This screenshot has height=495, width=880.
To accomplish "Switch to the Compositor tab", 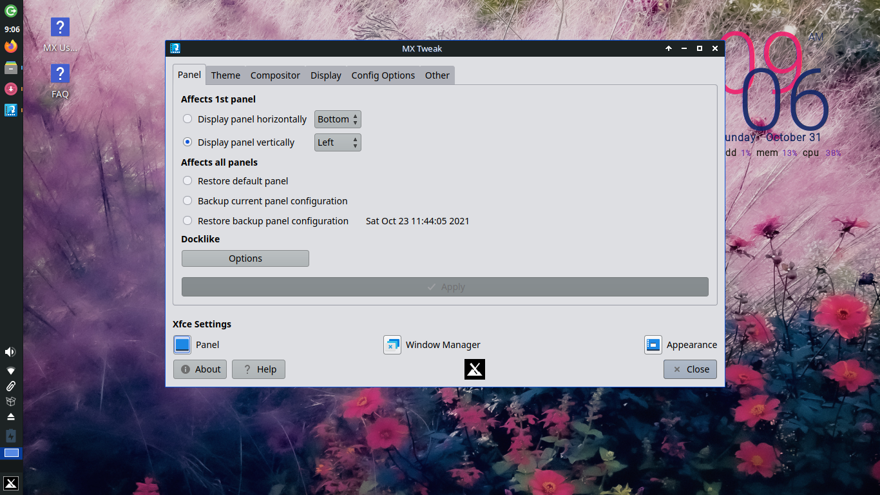I will pyautogui.click(x=275, y=75).
